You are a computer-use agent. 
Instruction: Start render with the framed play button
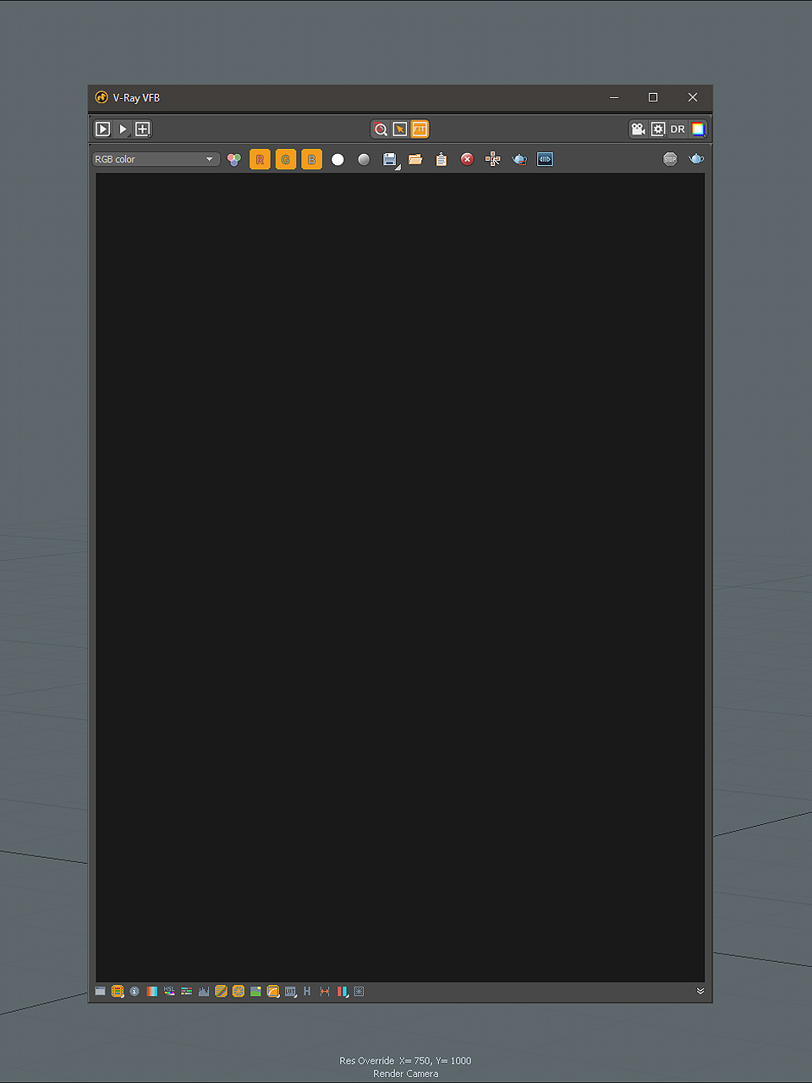pos(102,129)
